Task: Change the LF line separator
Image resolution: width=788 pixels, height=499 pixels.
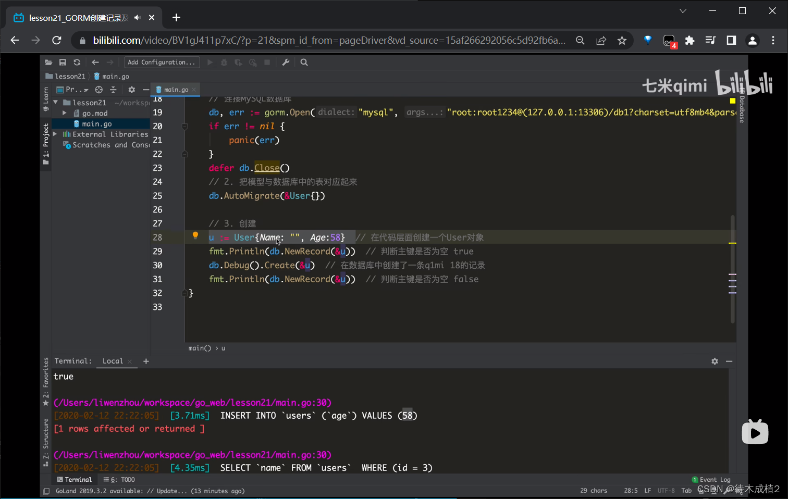Action: point(647,491)
